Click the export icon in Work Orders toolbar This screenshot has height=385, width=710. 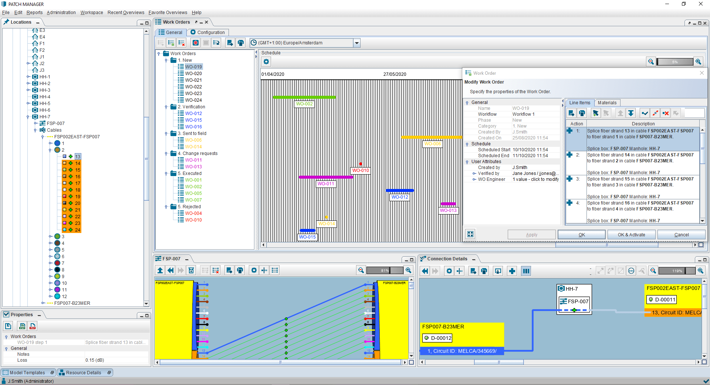click(x=230, y=43)
